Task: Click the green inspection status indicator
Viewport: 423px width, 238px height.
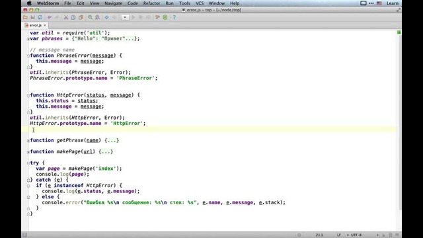Action: click(399, 32)
